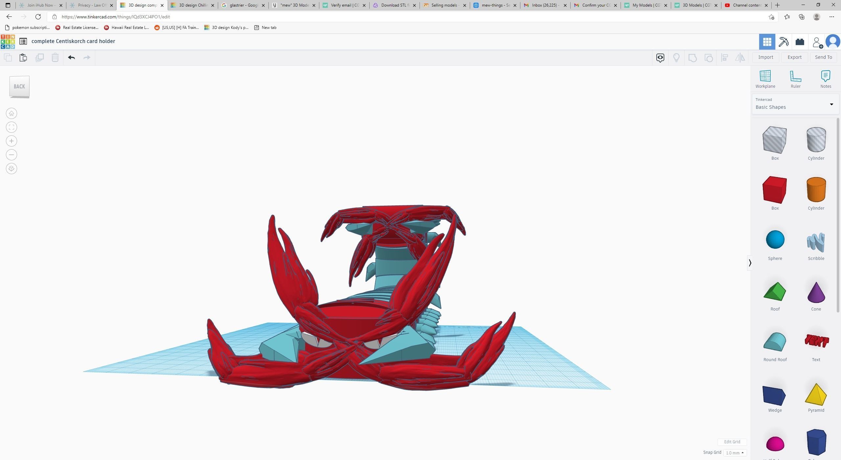
Task: Toggle Show all hidden objects lightbulb
Action: 676,58
